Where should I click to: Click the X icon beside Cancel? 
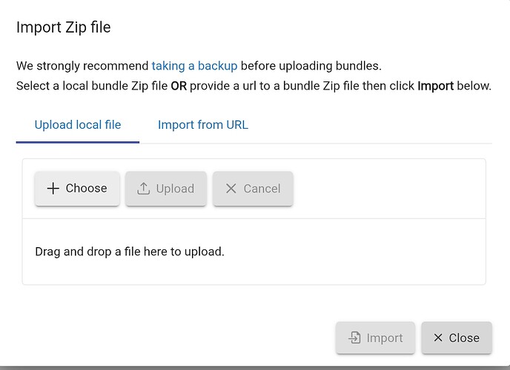231,189
